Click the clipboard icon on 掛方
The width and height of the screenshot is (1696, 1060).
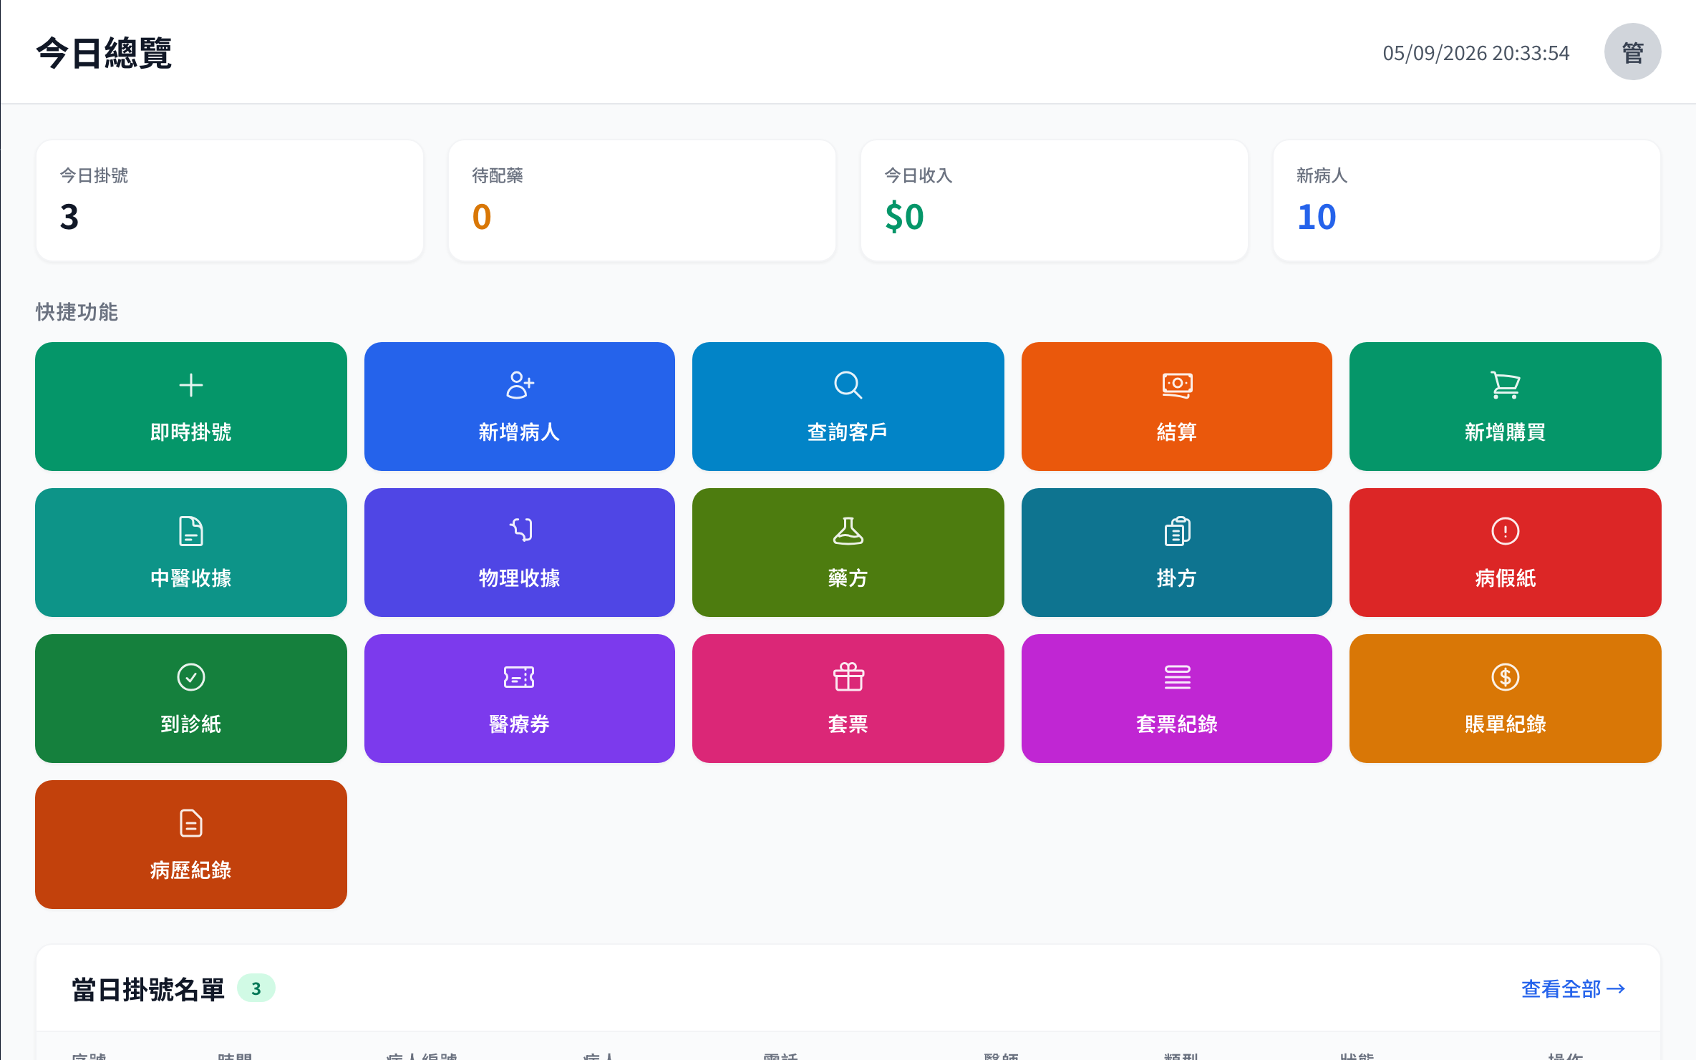(1177, 531)
